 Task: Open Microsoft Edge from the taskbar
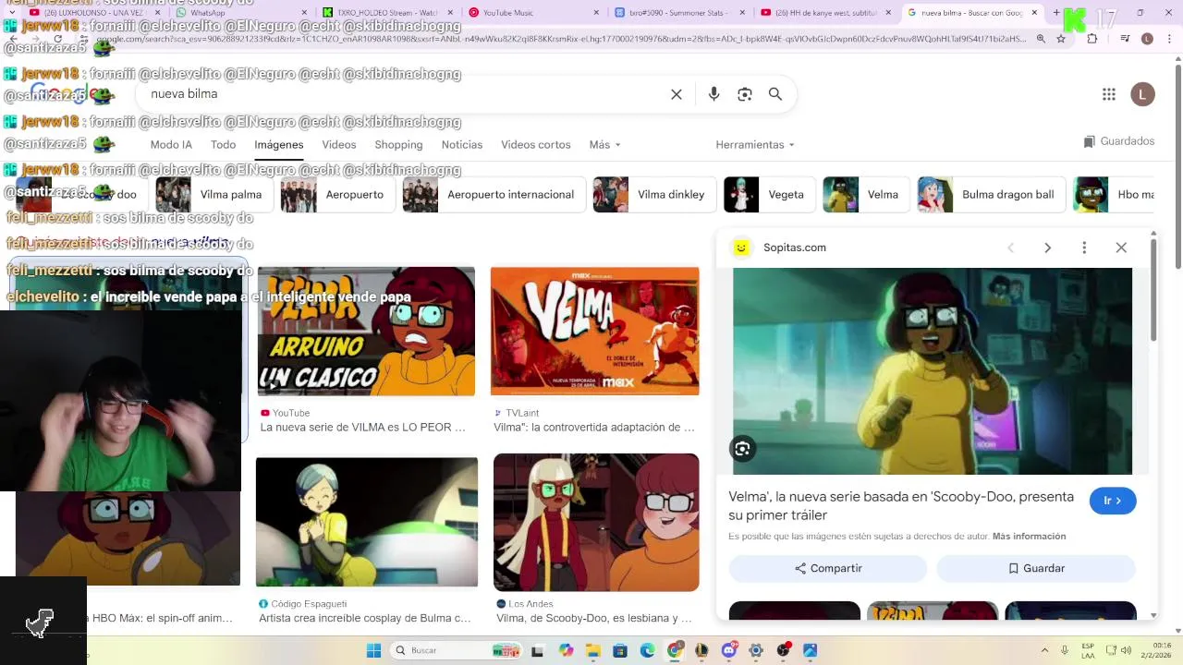[647, 650]
